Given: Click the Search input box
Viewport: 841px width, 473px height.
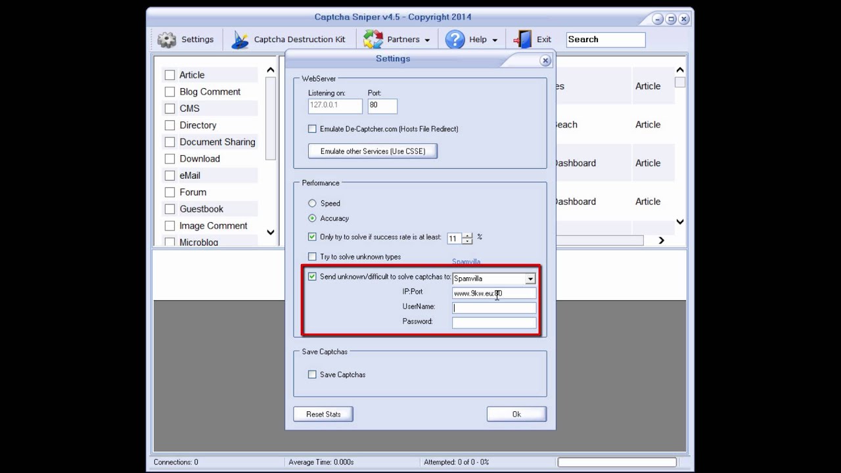Looking at the screenshot, I should click(606, 39).
